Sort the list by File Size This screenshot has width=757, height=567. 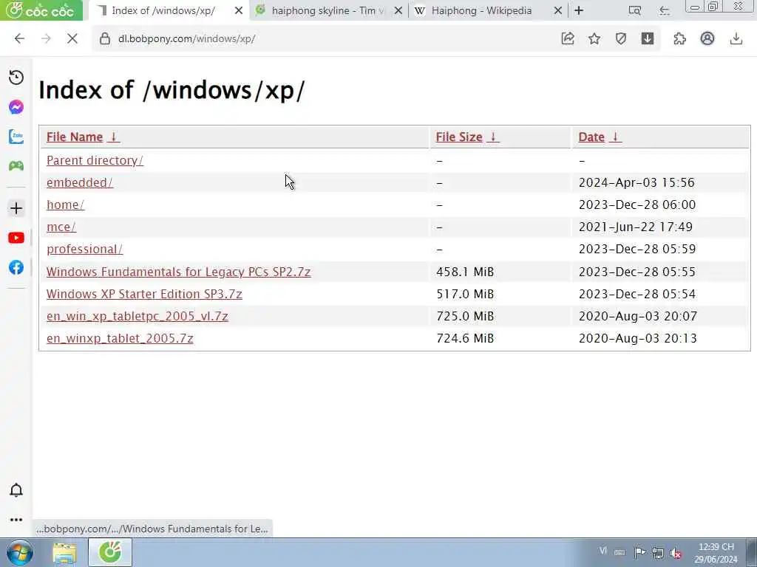(458, 137)
